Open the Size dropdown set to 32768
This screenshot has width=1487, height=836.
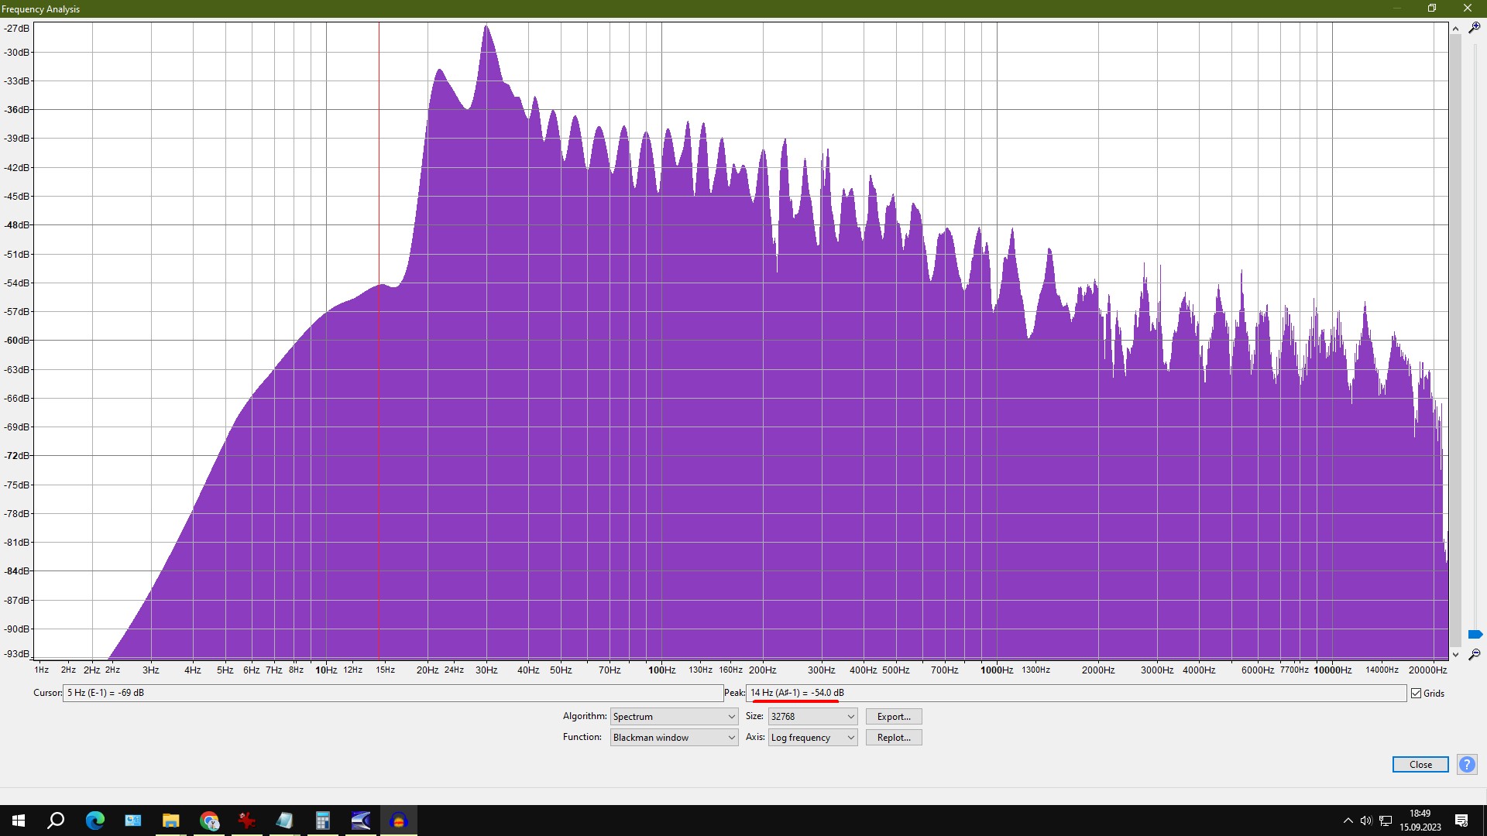812,717
